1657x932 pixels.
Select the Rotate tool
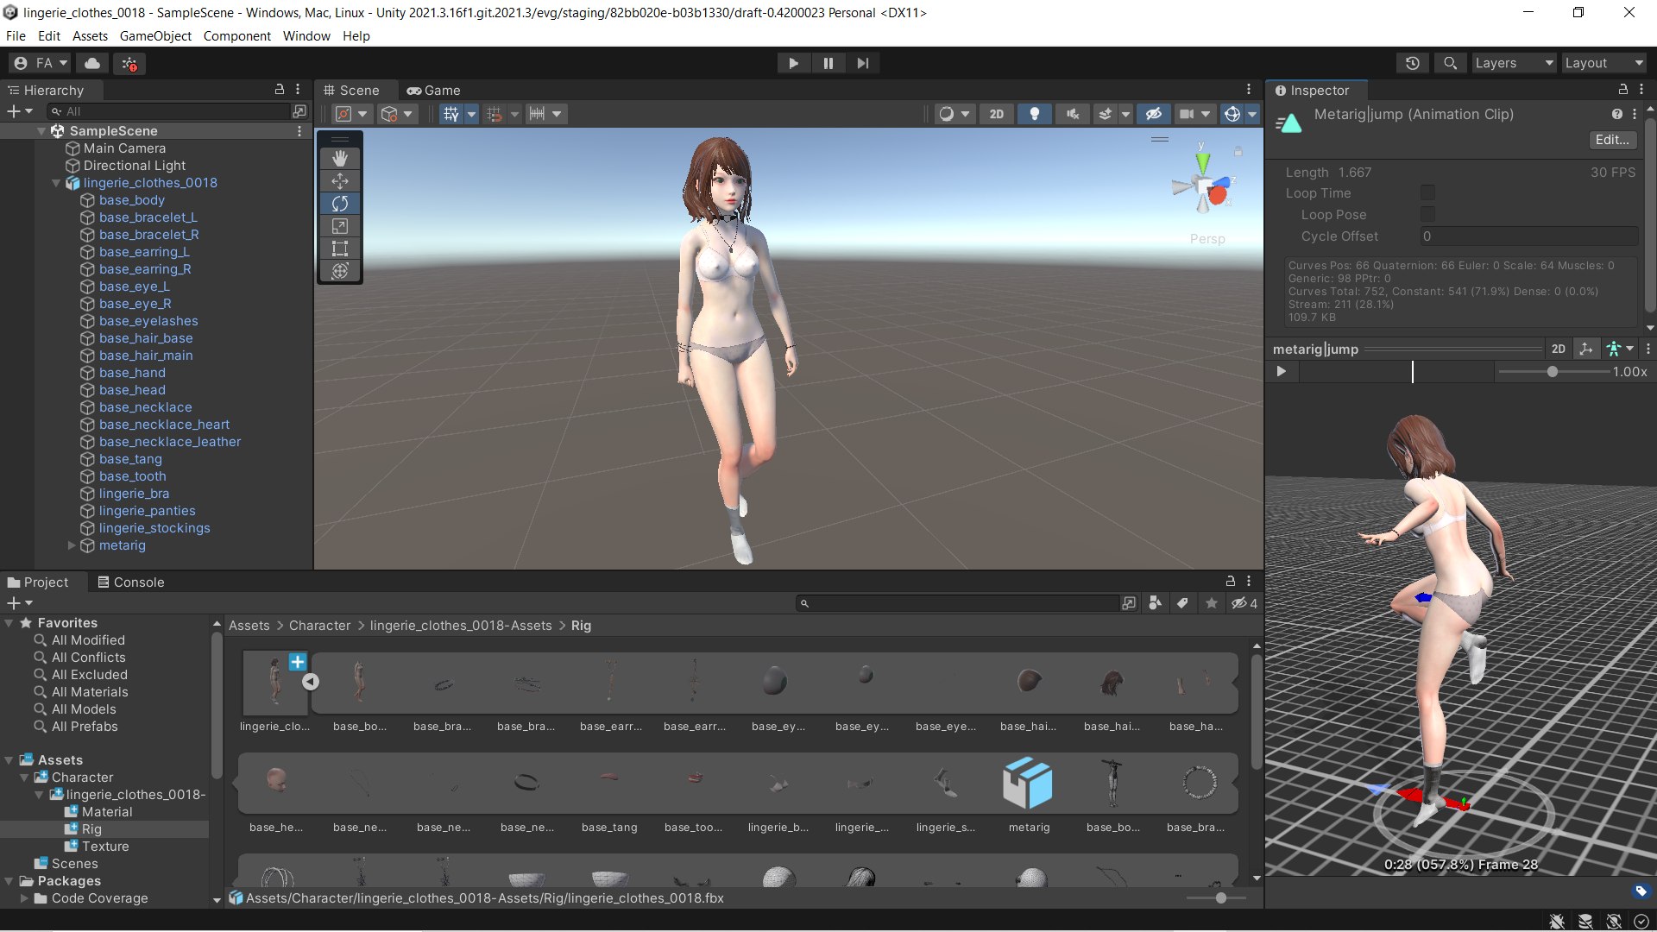[340, 204]
